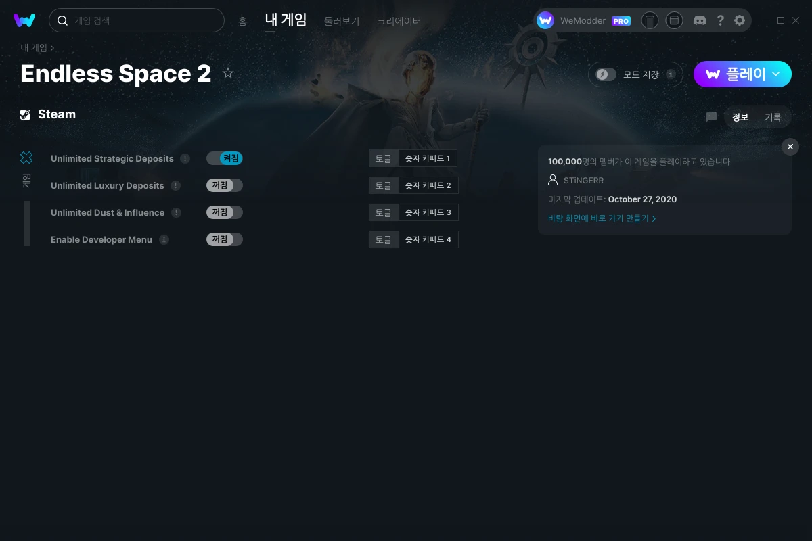Click 바탕 화면에 바로 가기 만들기 link
Screen dimensions: 812x541
click(x=602, y=218)
